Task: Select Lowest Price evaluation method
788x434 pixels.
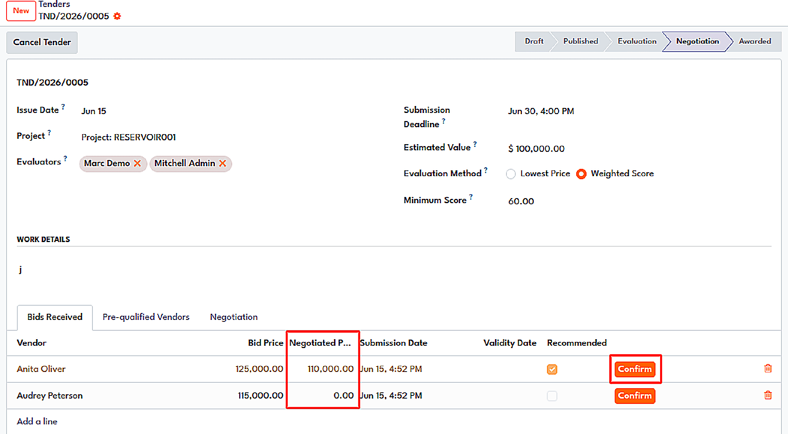Action: tap(511, 174)
